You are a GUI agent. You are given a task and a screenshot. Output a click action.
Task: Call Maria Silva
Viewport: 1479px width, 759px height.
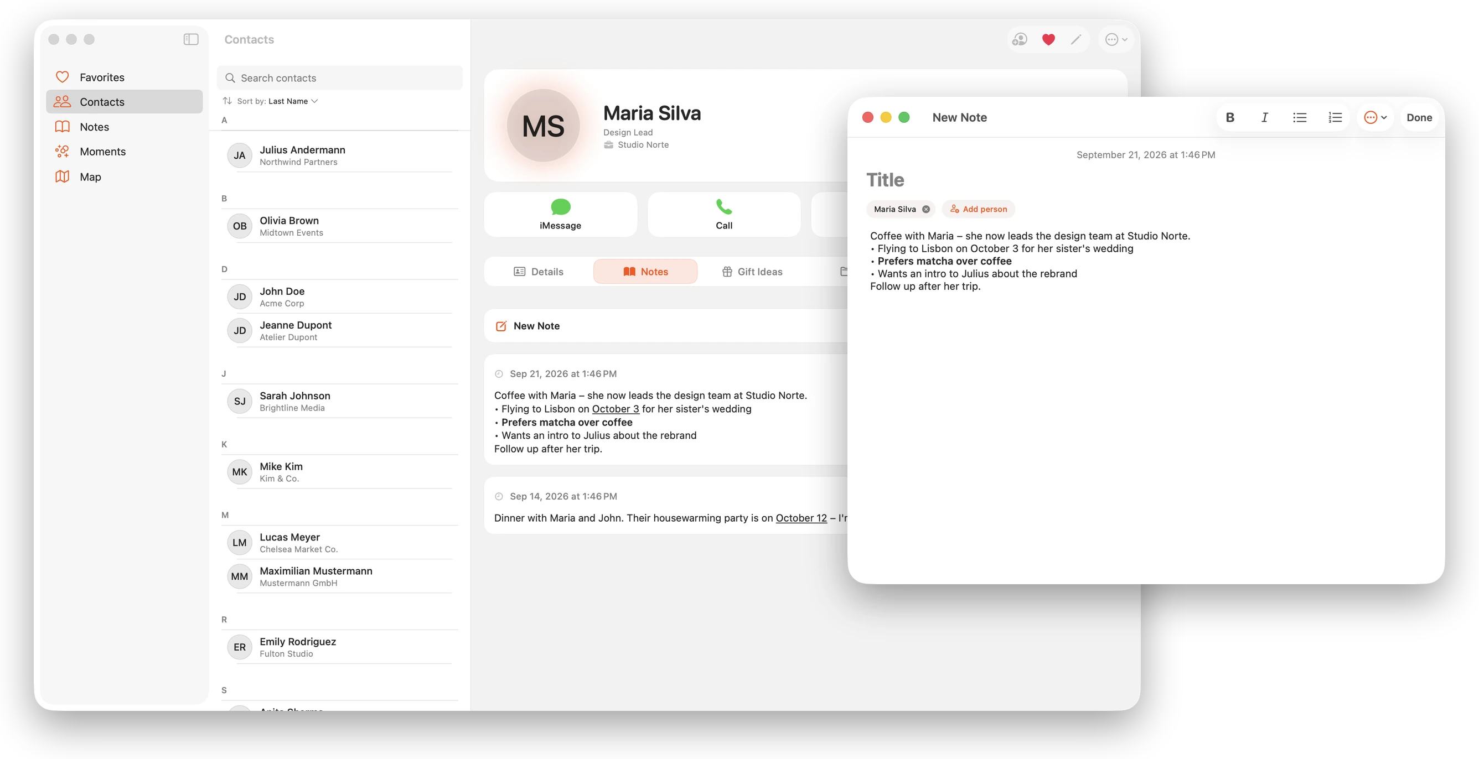(724, 214)
